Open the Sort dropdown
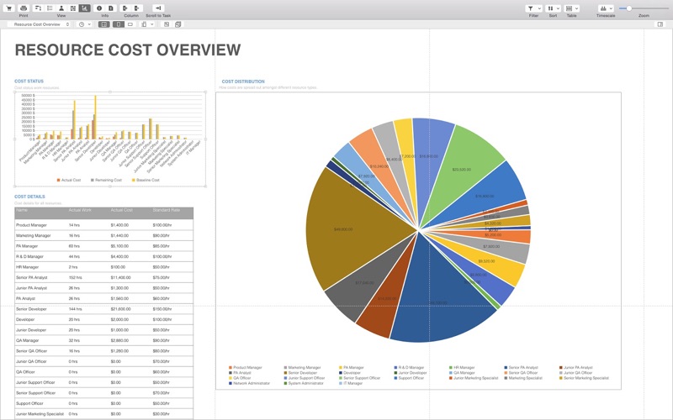This screenshot has height=420, width=673. pyautogui.click(x=553, y=8)
